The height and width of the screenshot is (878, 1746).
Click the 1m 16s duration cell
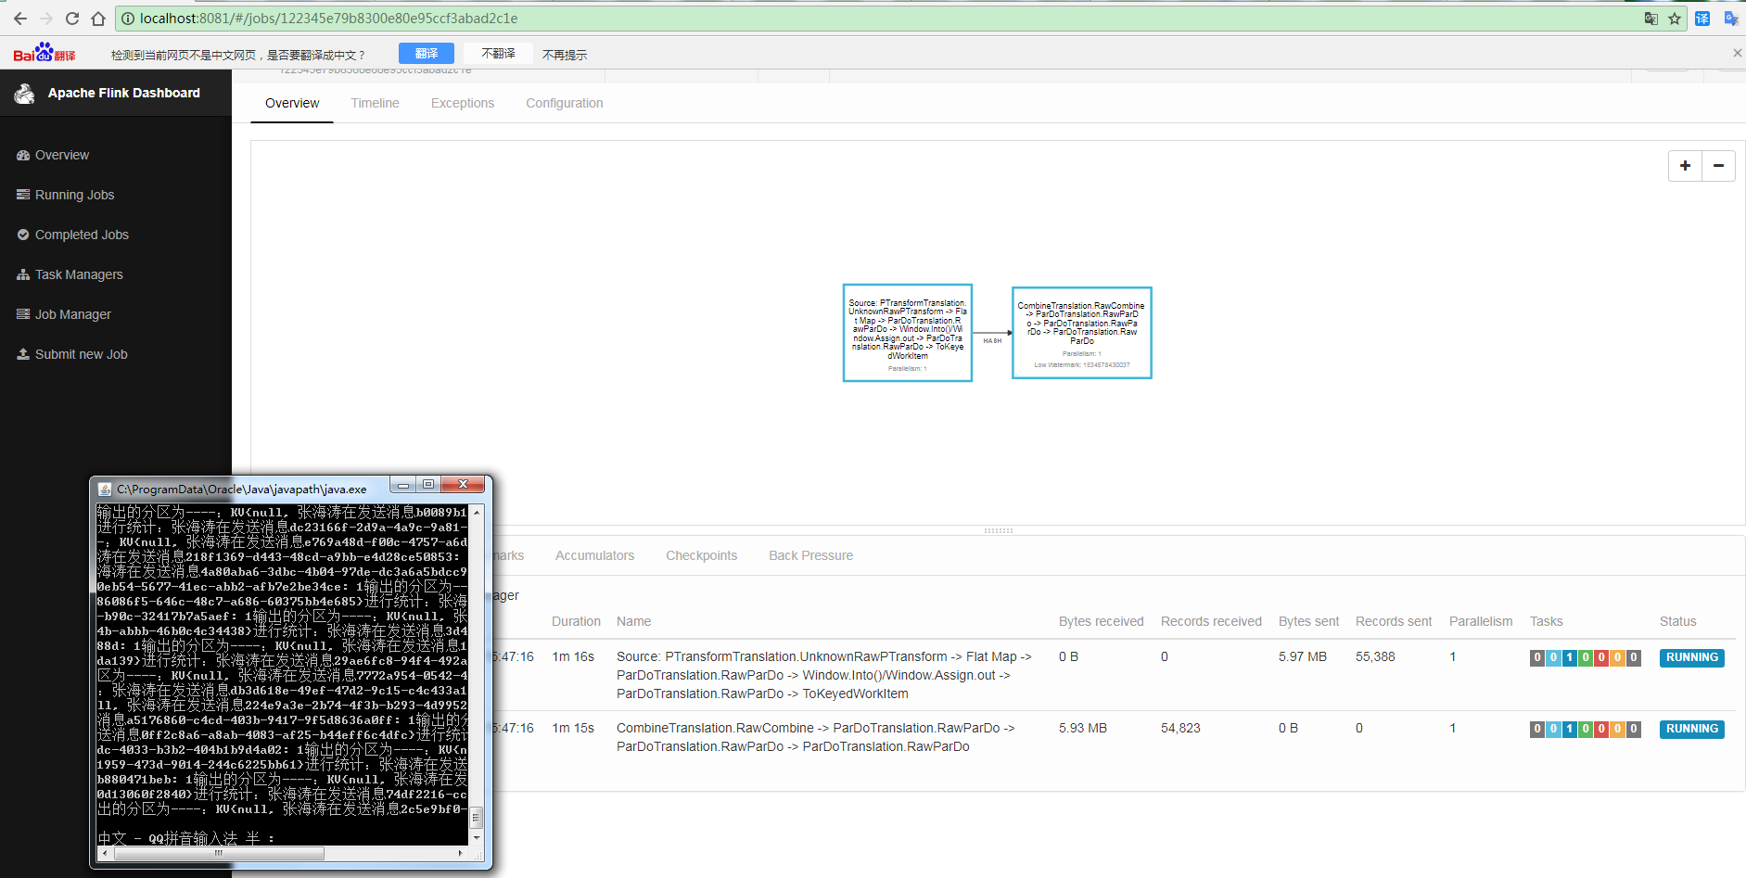(573, 656)
